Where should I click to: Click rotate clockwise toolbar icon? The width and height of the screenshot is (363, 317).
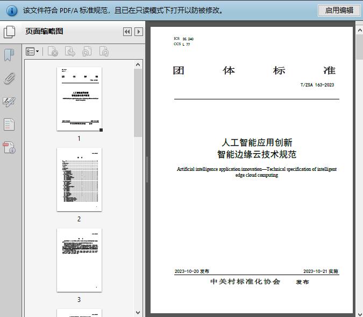104,52
